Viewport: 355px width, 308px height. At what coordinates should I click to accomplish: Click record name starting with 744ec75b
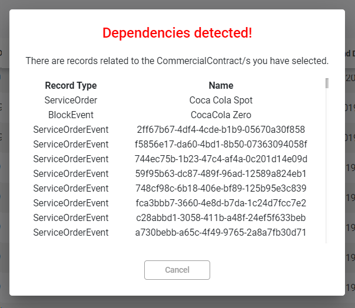point(221,159)
